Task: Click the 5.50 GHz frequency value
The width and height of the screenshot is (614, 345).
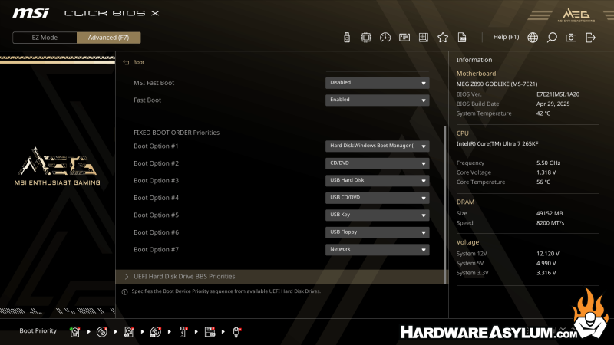Action: (x=548, y=163)
